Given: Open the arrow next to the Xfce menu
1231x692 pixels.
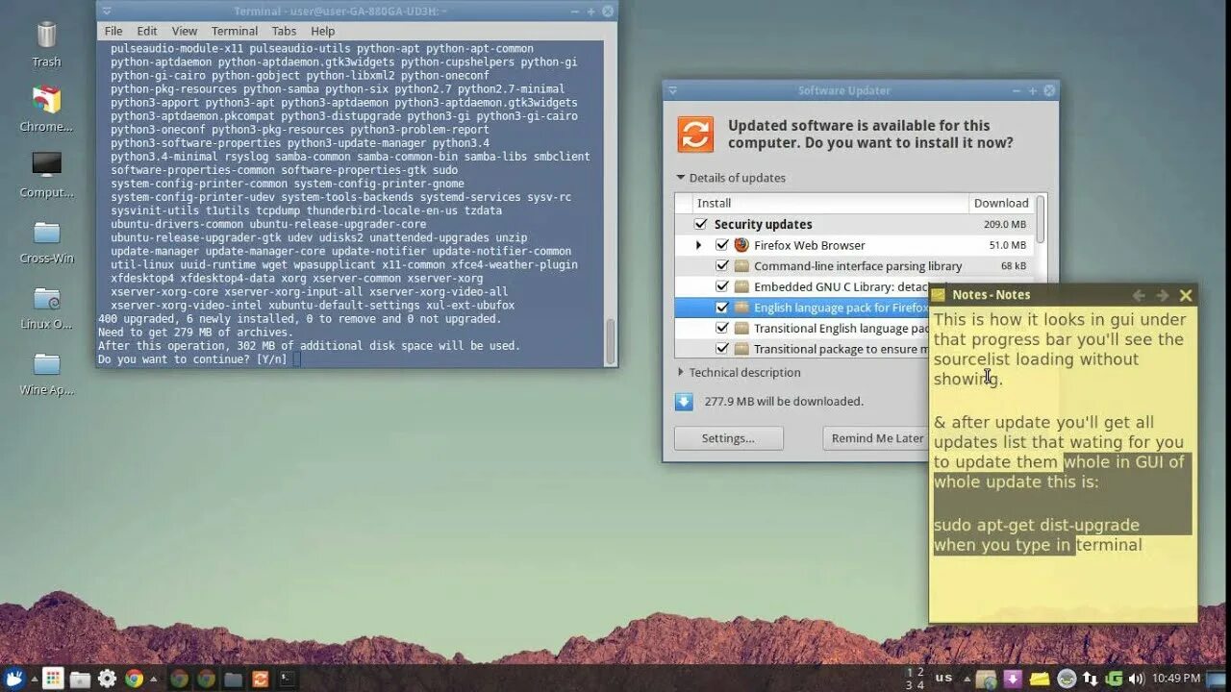Looking at the screenshot, I should pos(35,680).
